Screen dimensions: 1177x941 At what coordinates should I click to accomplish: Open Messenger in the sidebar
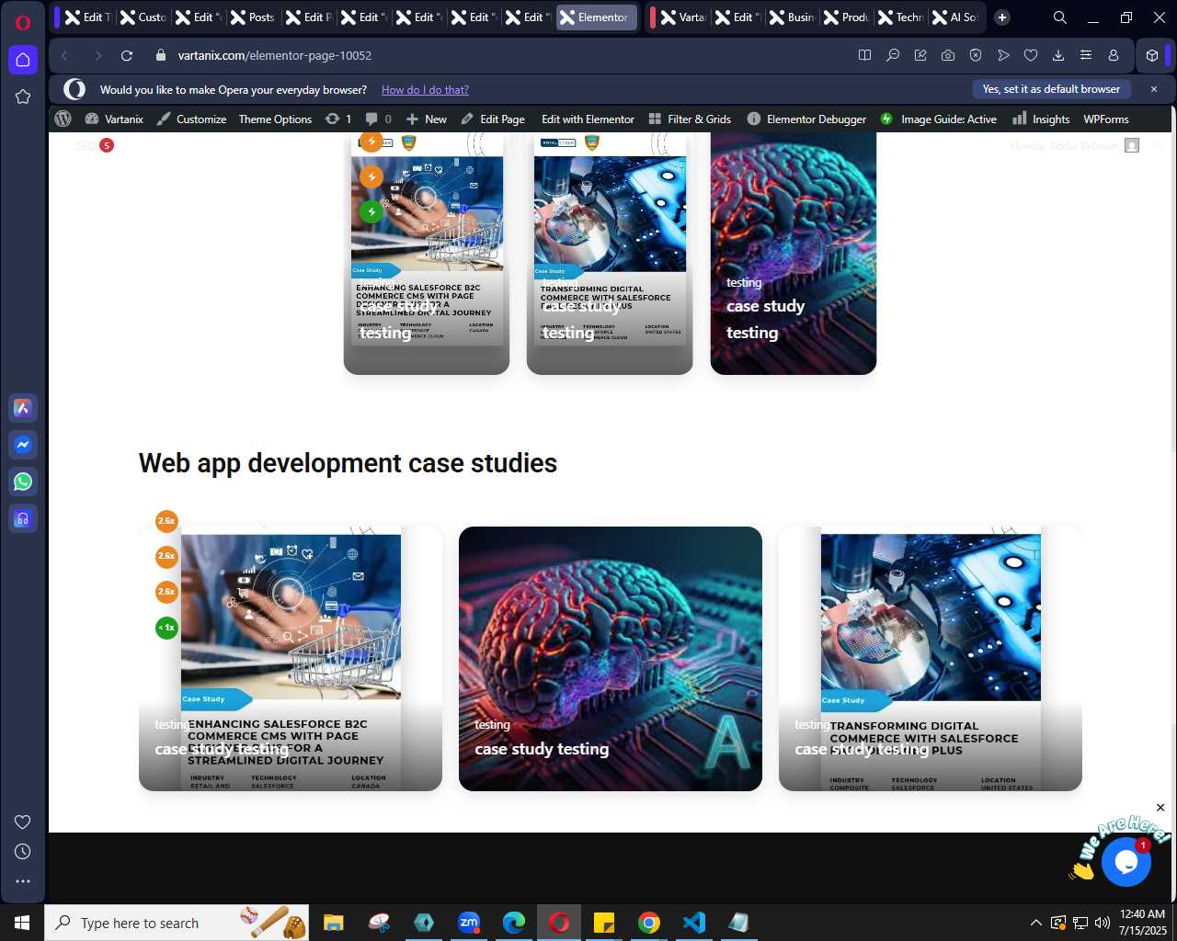23,445
